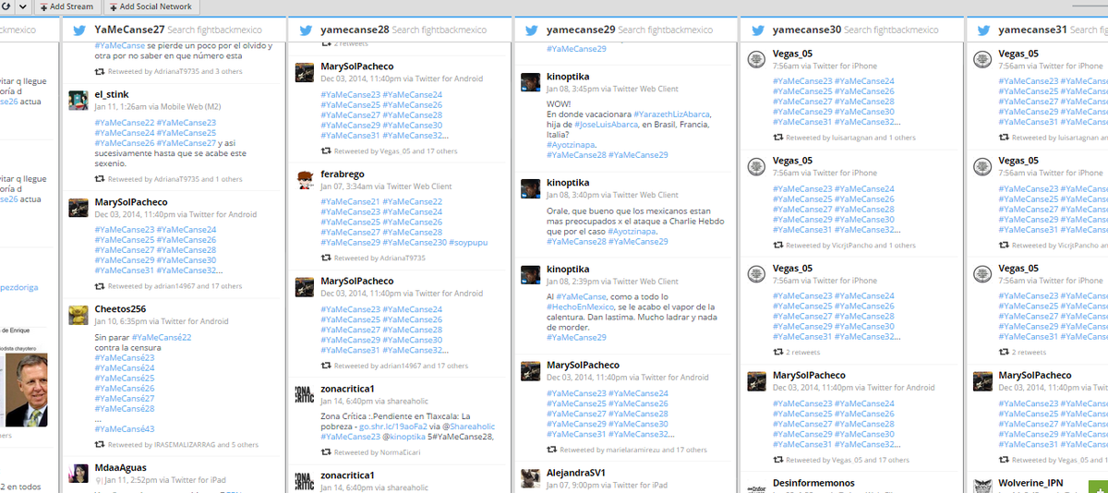
Task: Open the Cheetos256 username link
Action: point(120,308)
